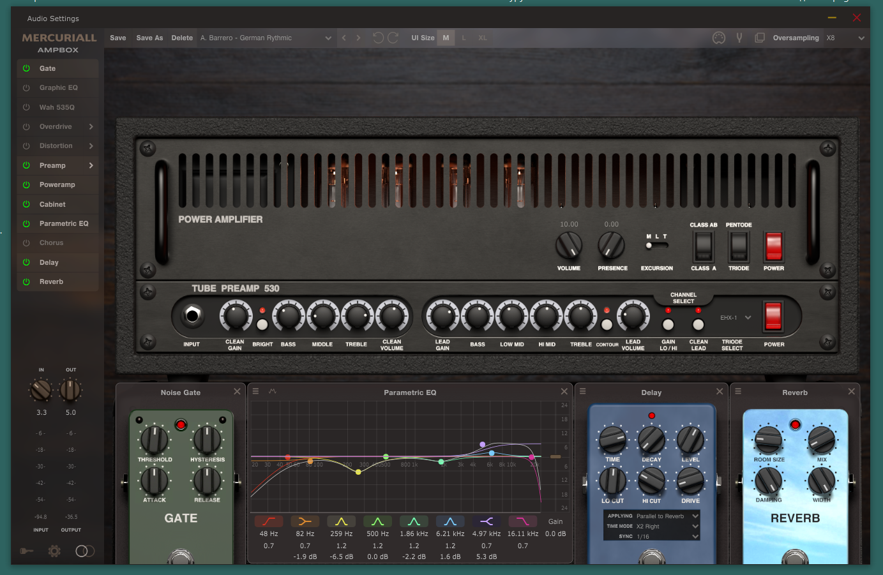Click the power amplifier Volume knob
Viewport: 883px width, 575px height.
click(569, 245)
